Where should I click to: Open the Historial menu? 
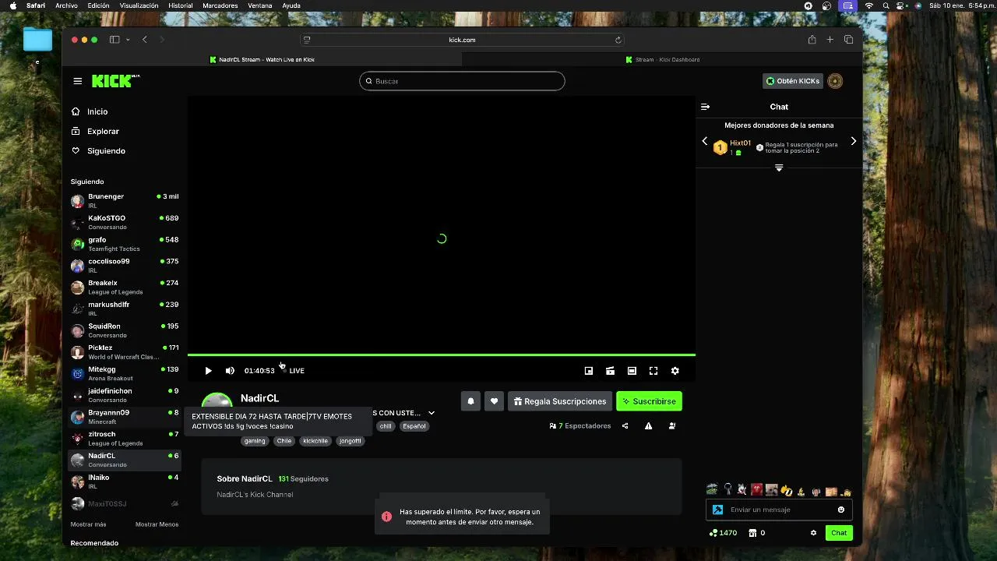point(181,5)
